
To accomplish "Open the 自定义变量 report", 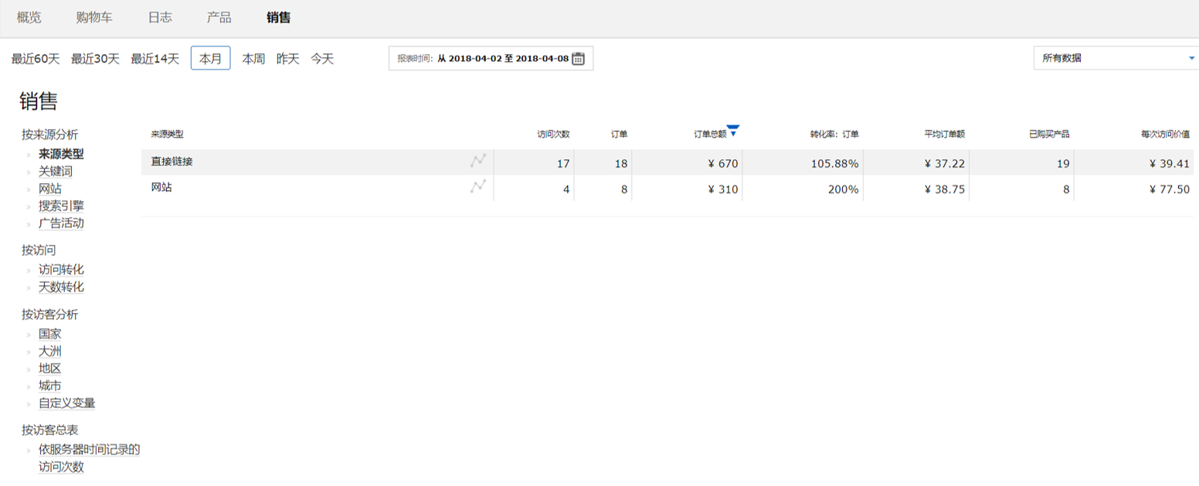I will pos(67,403).
